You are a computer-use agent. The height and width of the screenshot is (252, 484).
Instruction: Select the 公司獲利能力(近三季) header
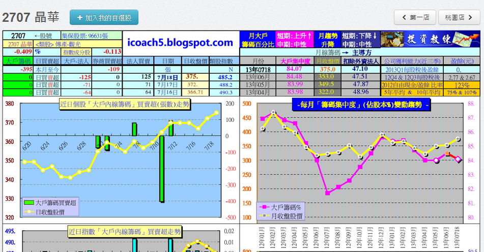(412, 61)
